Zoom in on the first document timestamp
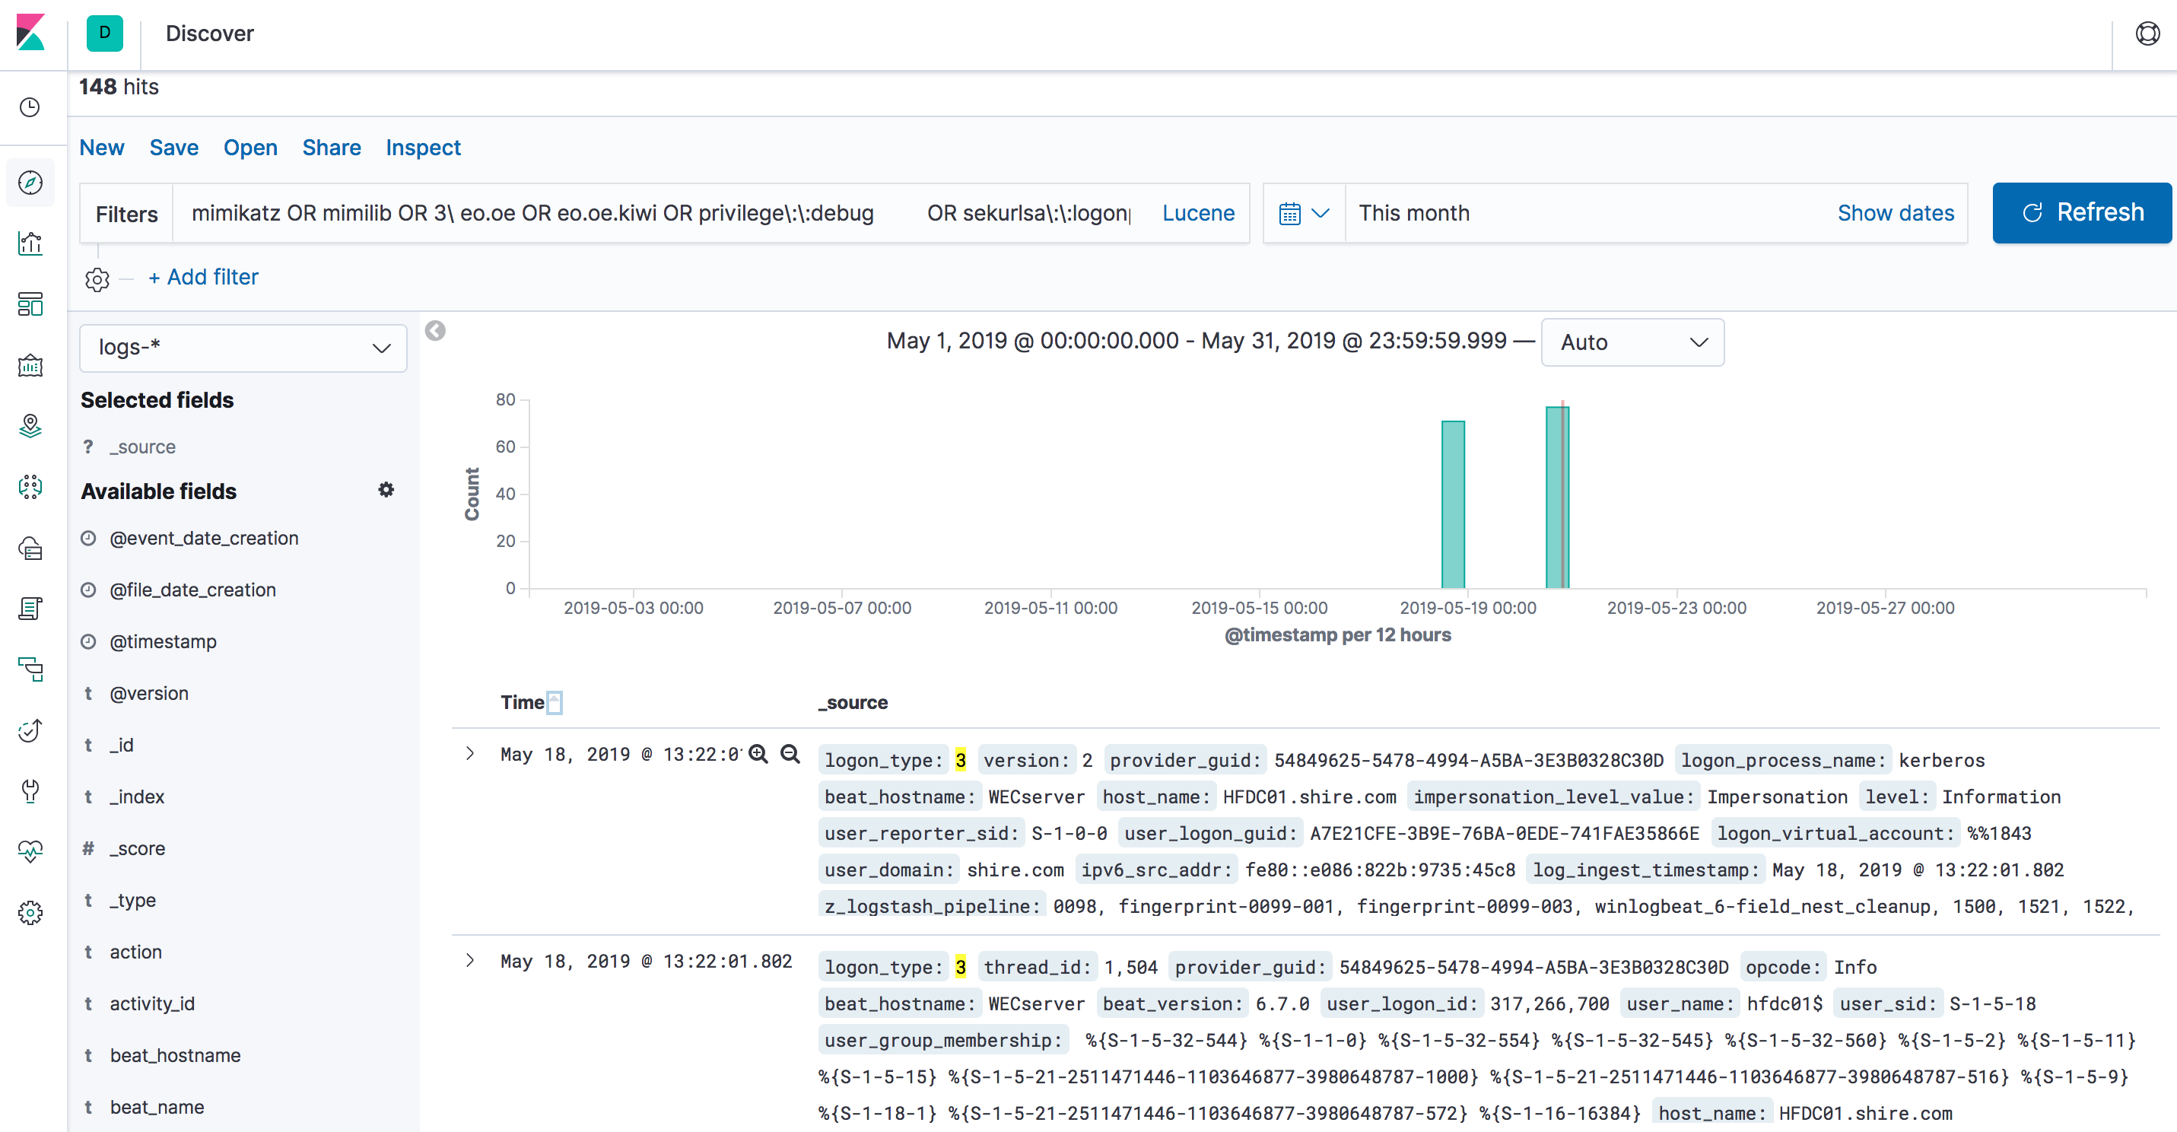2177x1132 pixels. pos(758,753)
